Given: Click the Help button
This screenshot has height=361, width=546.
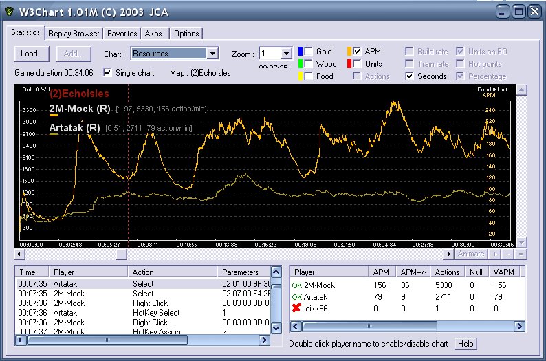Looking at the screenshot, I should tap(466, 344).
